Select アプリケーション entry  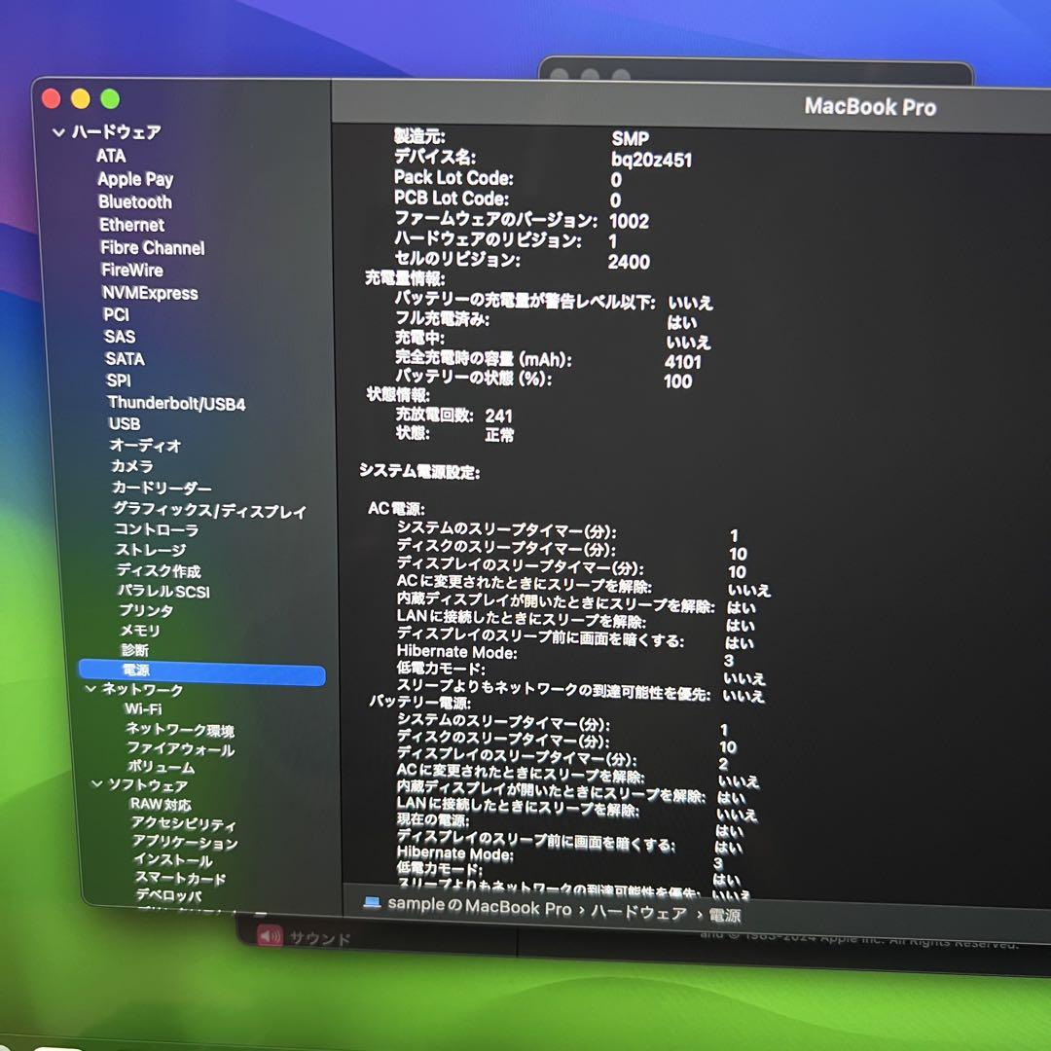(x=185, y=842)
